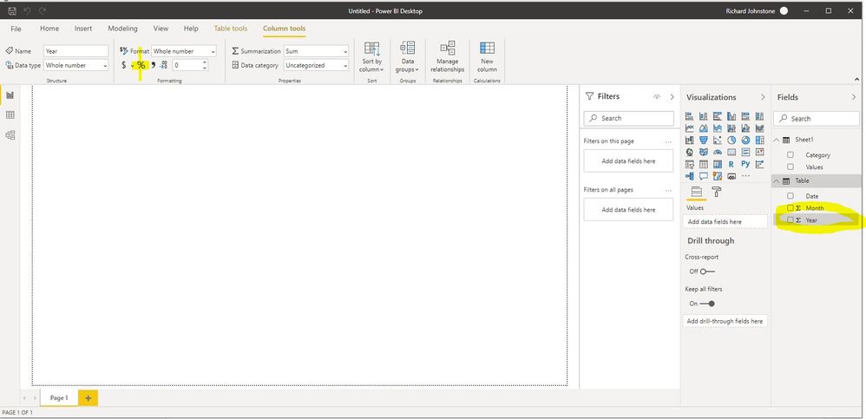Toggle the Cross-report switch
Screen dimensions: 866x419
point(707,272)
